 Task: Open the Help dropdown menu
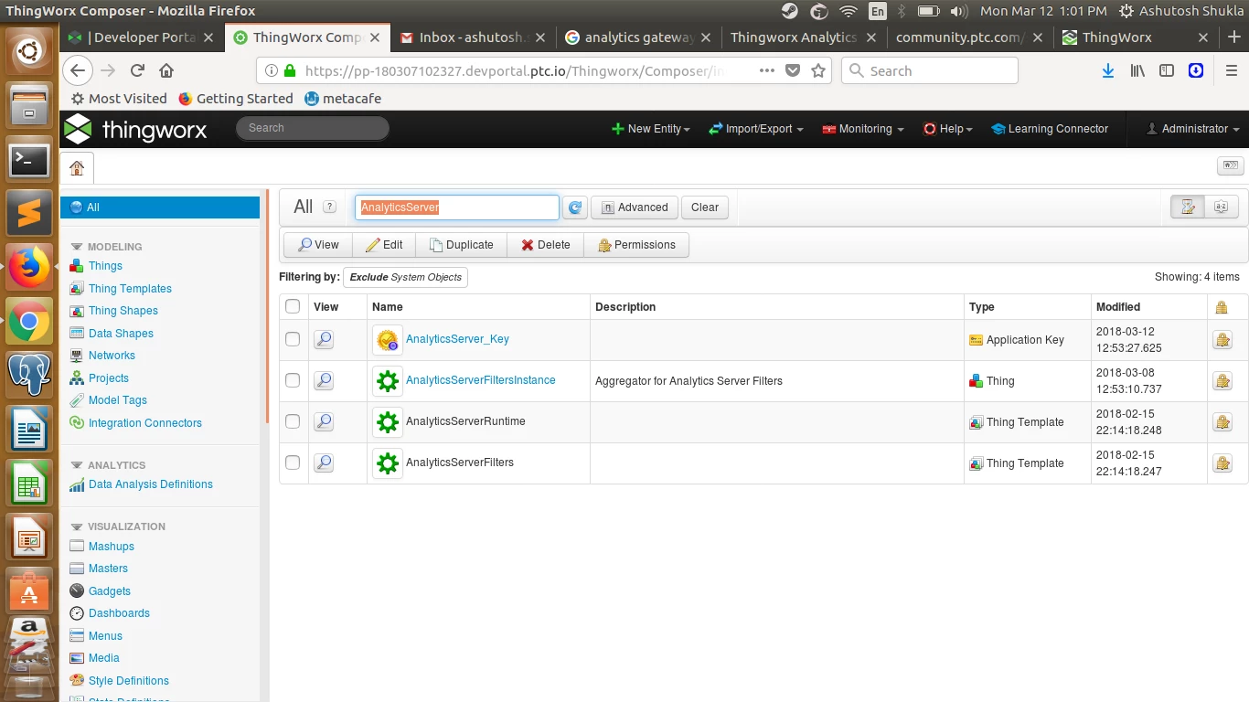coord(948,129)
